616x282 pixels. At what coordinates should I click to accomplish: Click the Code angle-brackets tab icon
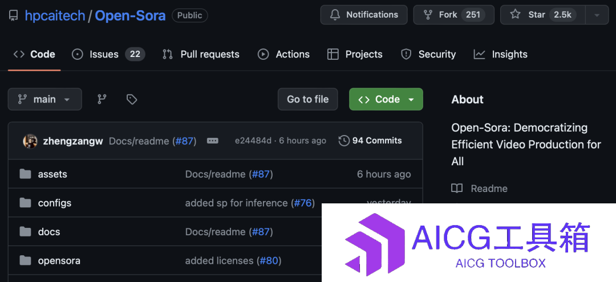(19, 54)
